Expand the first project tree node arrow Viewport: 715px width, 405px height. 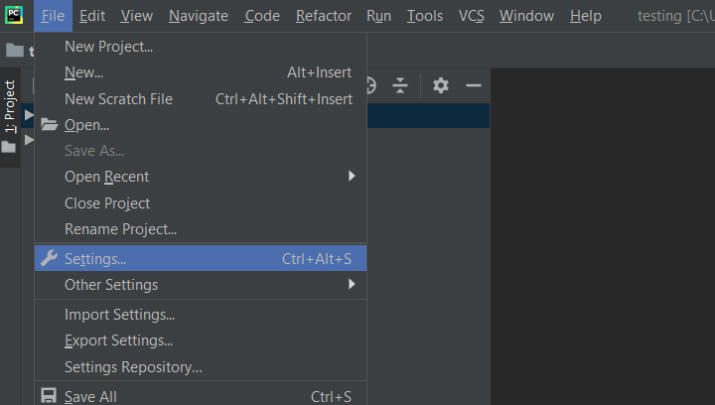pos(30,115)
